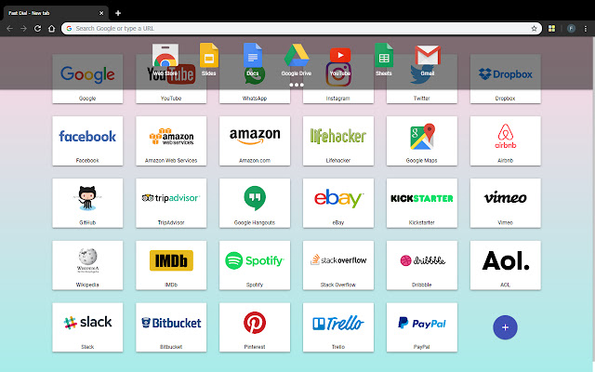Open the Trello dial tile
Screen dimensions: 595x372
[x=338, y=327]
